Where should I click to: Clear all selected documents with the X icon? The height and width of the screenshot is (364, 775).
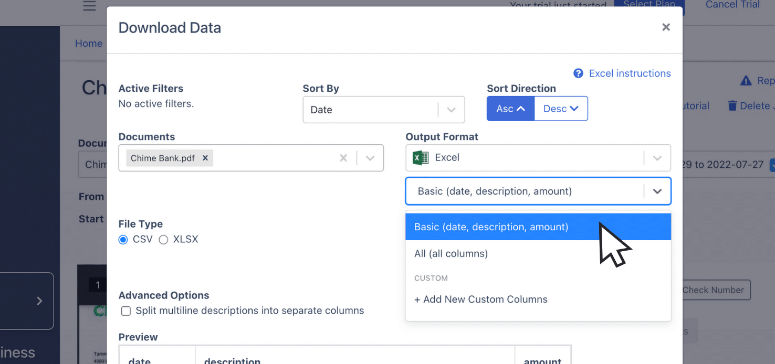344,157
